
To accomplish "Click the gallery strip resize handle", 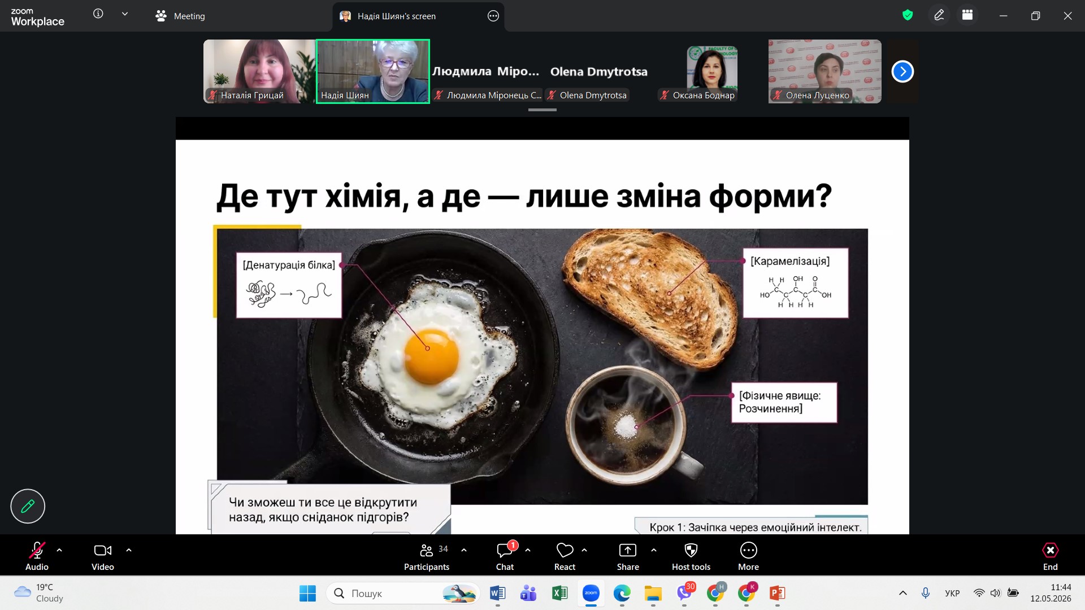I will tap(542, 110).
